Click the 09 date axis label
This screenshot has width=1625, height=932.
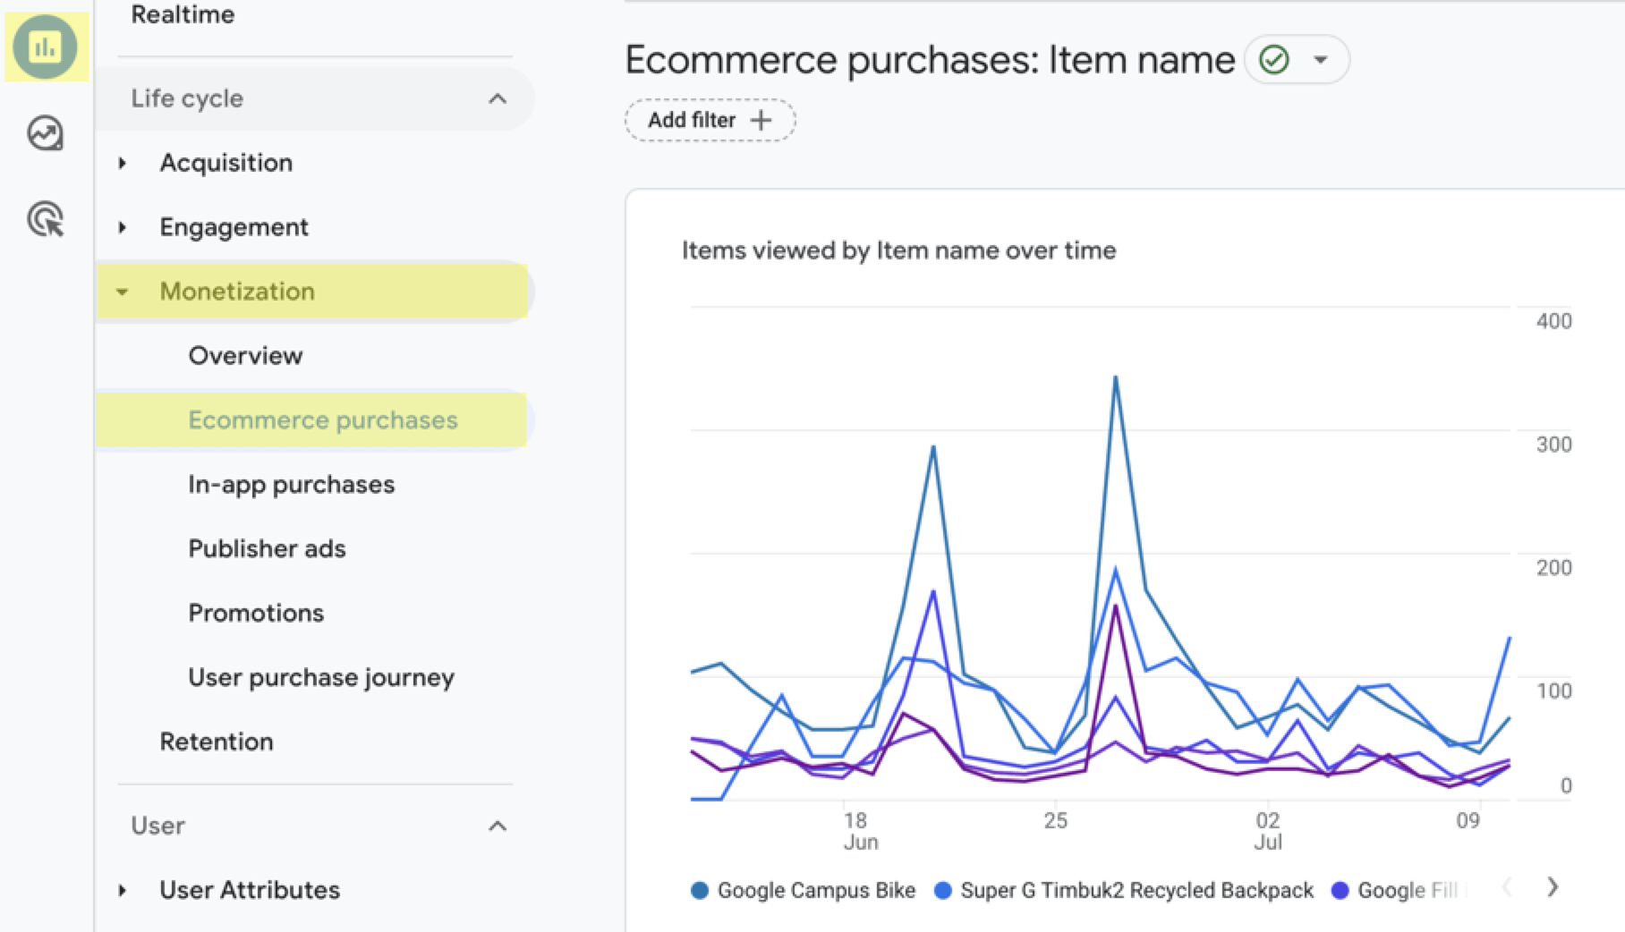pyautogui.click(x=1468, y=820)
